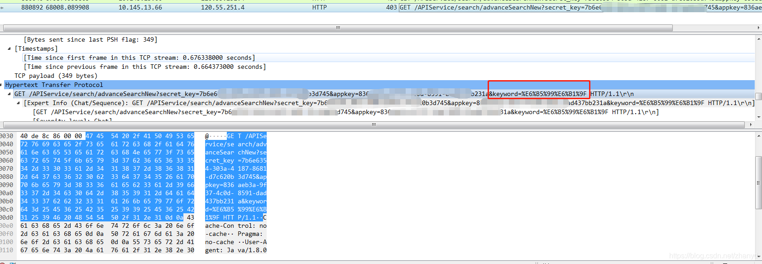Click the length value 403 in packet list
The height and width of the screenshot is (264, 762).
[x=392, y=7]
